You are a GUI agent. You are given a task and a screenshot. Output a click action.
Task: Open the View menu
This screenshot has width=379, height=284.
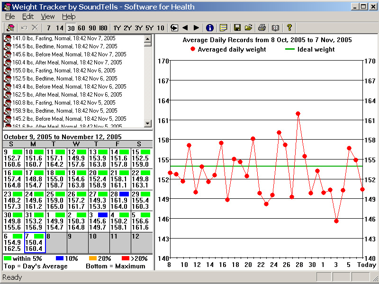click(x=48, y=17)
